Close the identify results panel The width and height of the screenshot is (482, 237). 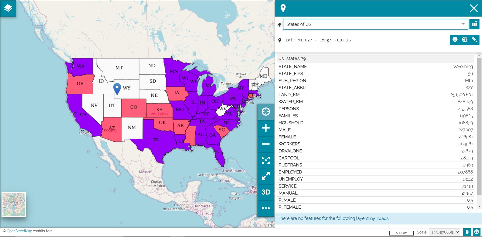(473, 8)
